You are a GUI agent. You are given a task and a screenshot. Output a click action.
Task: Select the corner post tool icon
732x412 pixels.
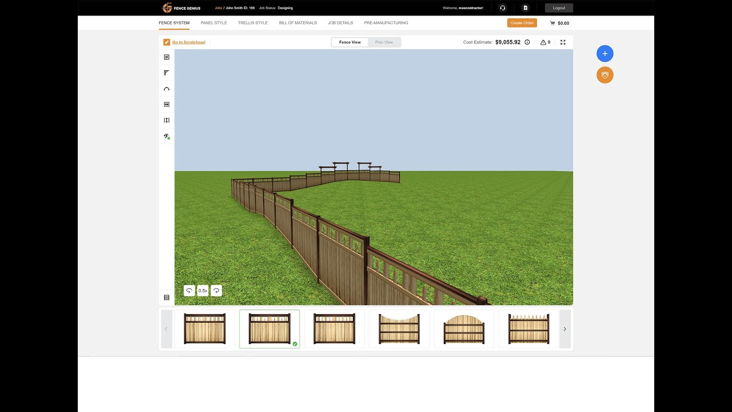point(166,73)
